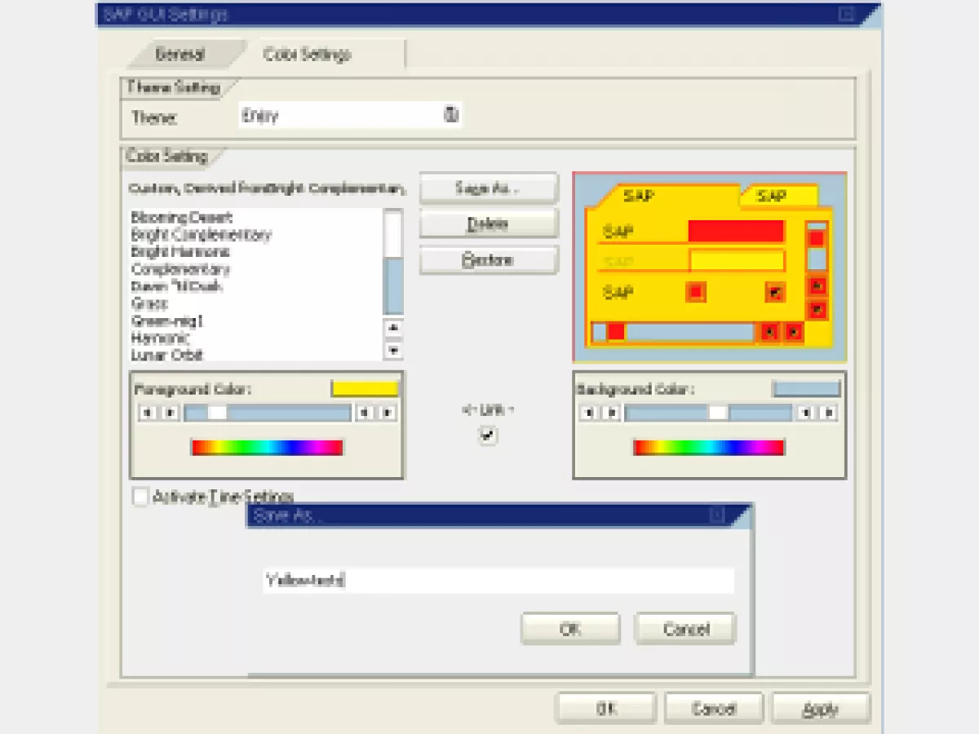Enable the Activate Time Settings checkbox
Image resolution: width=979 pixels, height=734 pixels.
click(x=140, y=496)
